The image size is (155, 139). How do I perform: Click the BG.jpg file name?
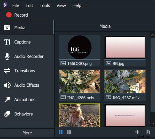click(118, 64)
